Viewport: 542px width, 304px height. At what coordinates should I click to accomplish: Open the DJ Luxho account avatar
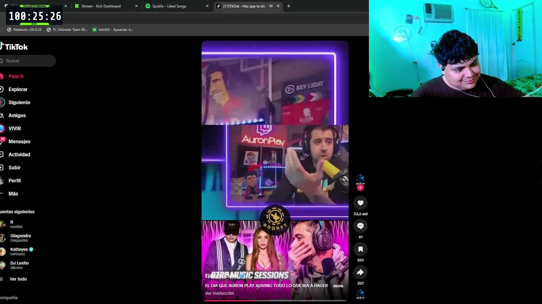click(x=3, y=265)
